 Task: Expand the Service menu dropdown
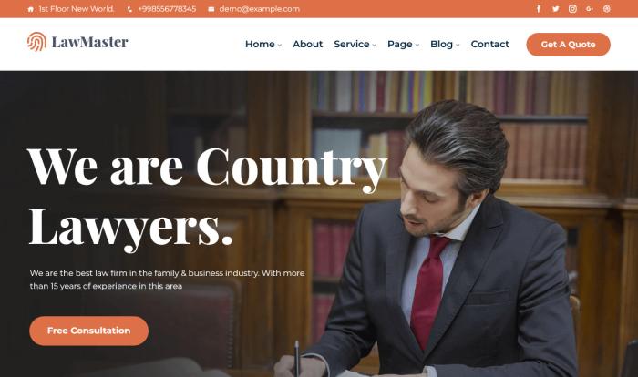(x=355, y=44)
